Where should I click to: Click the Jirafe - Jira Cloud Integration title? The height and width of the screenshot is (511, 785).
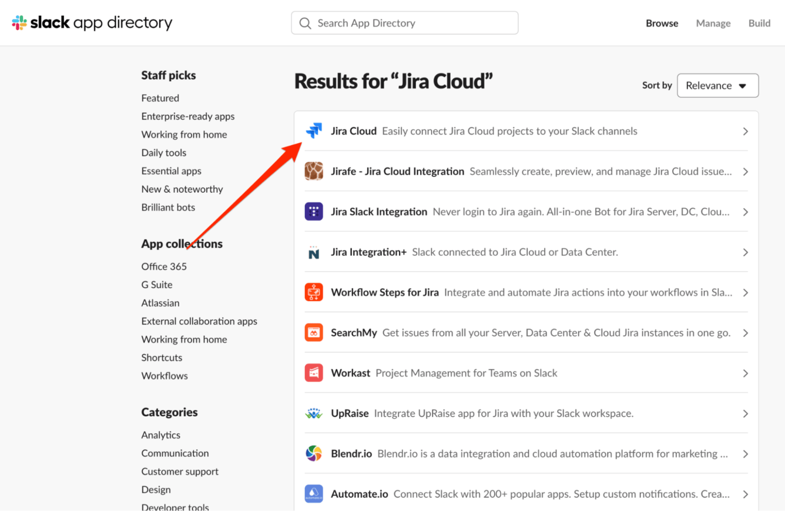point(398,172)
